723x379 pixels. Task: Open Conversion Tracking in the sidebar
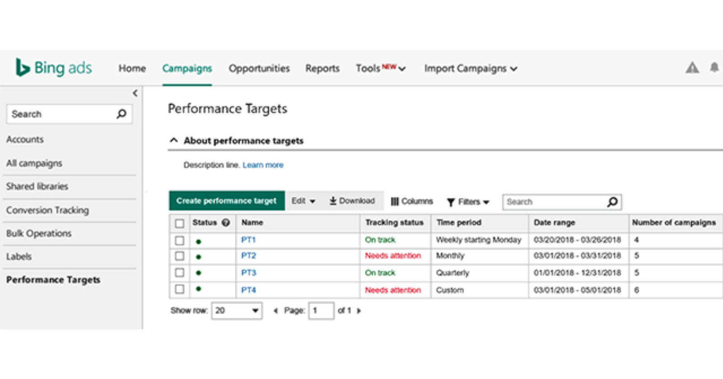click(x=47, y=210)
